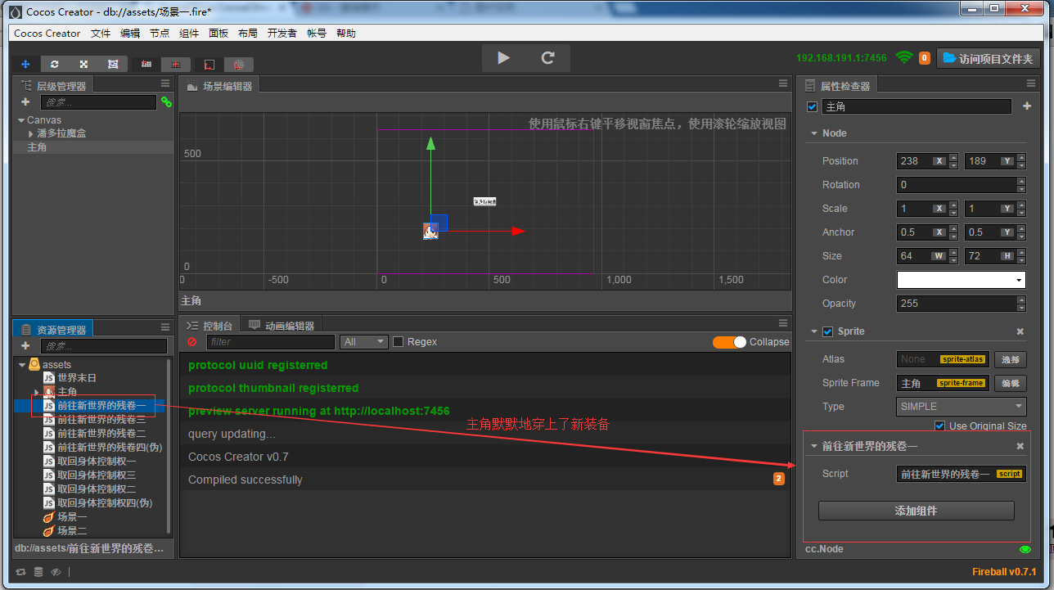Collapse the Sprite section

(x=814, y=331)
